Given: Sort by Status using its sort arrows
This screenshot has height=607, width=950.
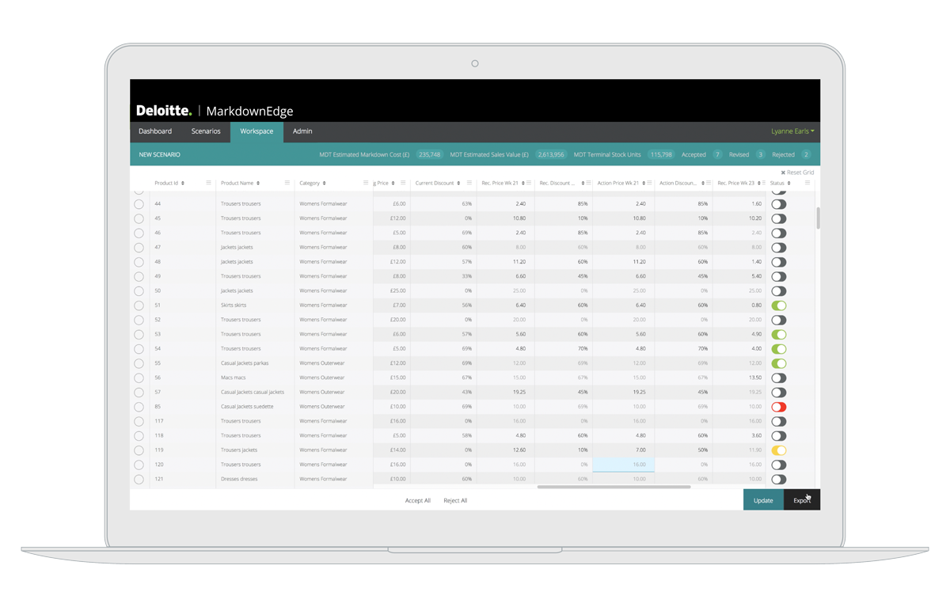Looking at the screenshot, I should tap(789, 183).
